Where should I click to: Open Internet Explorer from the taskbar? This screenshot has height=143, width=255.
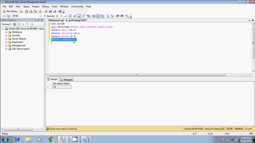(x=17, y=139)
